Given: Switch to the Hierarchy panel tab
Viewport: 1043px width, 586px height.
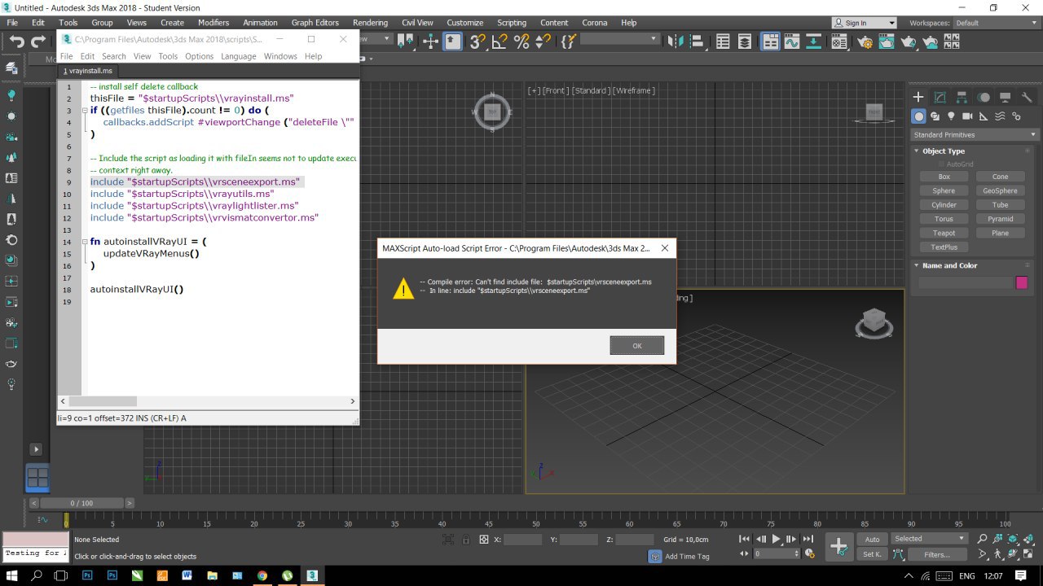Looking at the screenshot, I should click(962, 97).
